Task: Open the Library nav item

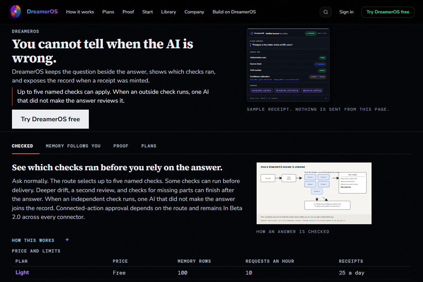Action: click(168, 12)
